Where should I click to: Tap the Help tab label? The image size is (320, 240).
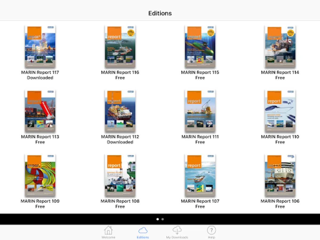[x=211, y=237]
